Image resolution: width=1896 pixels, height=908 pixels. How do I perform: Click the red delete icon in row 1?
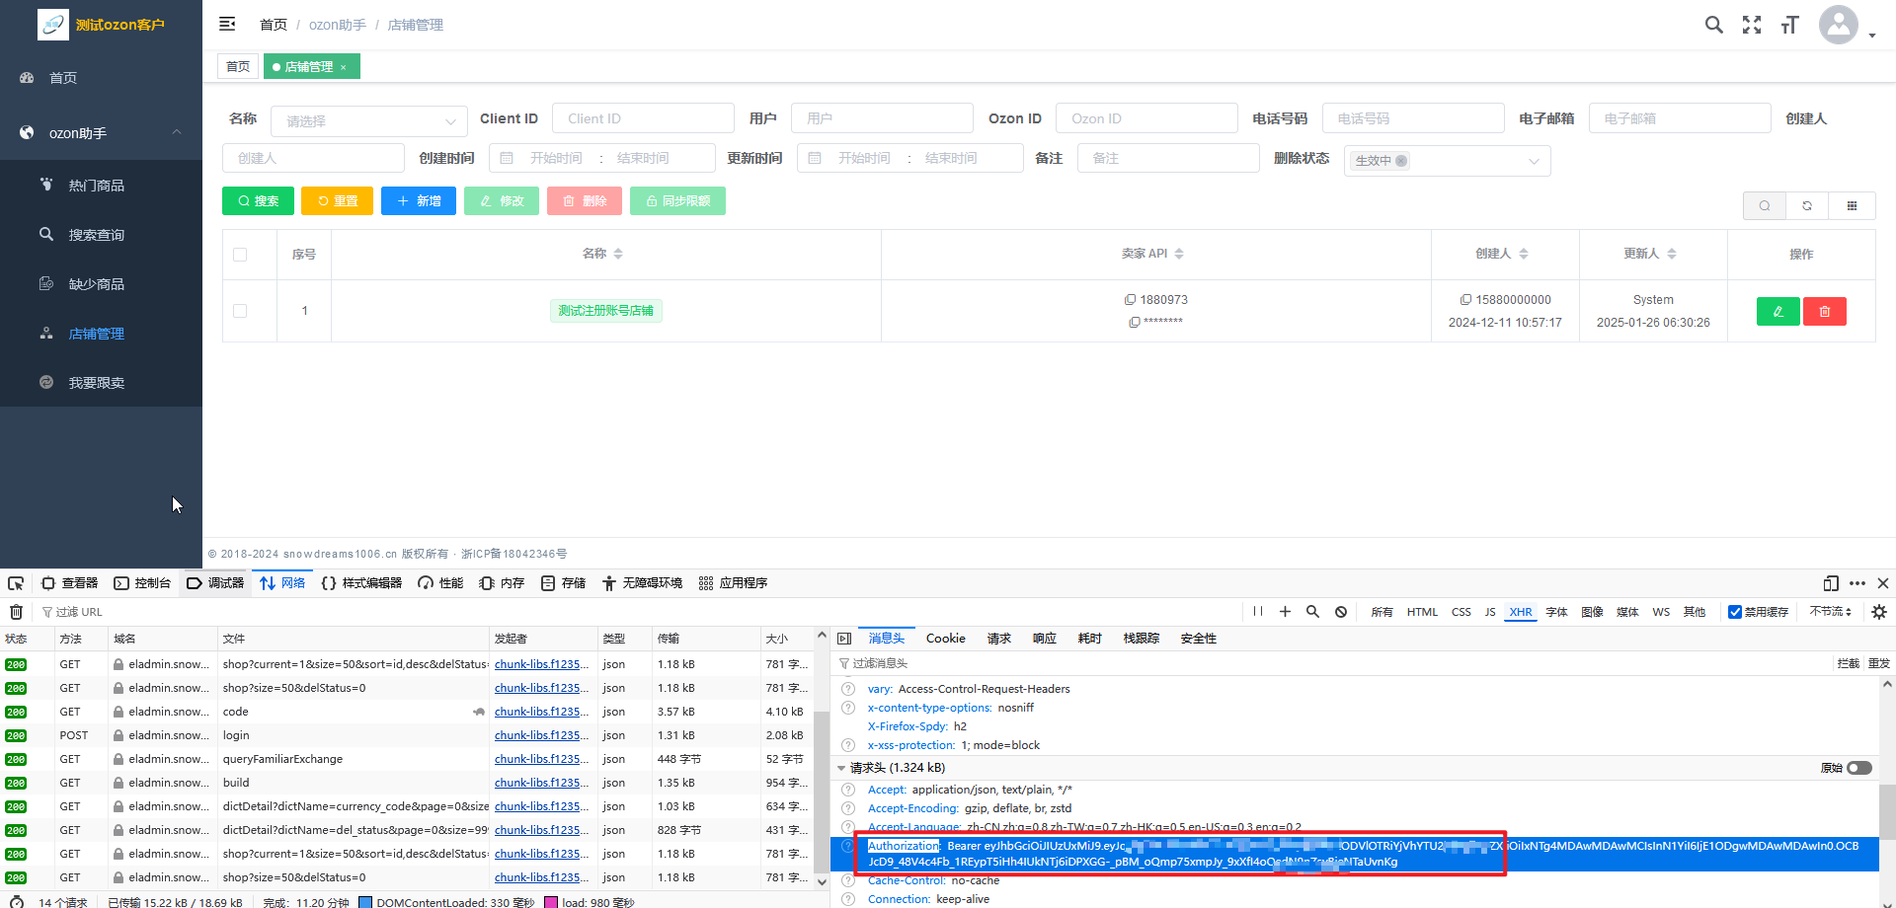[1824, 312]
